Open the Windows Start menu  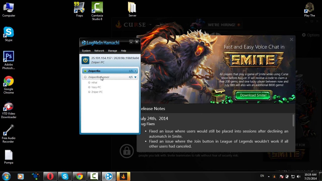click(x=6, y=176)
